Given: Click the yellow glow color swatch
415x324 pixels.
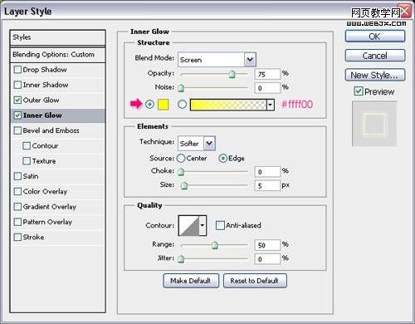Looking at the screenshot, I should (163, 105).
